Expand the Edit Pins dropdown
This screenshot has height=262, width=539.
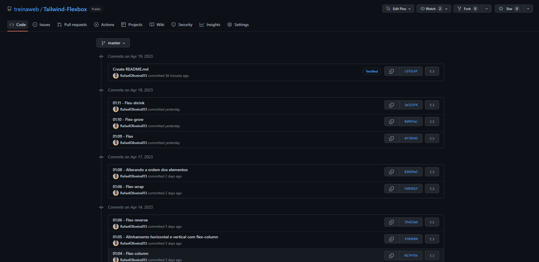point(398,9)
